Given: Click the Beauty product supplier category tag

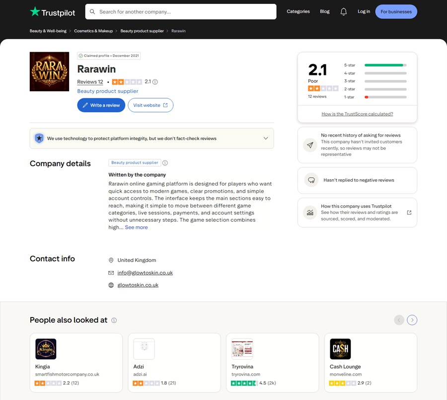Looking at the screenshot, I should [135, 163].
